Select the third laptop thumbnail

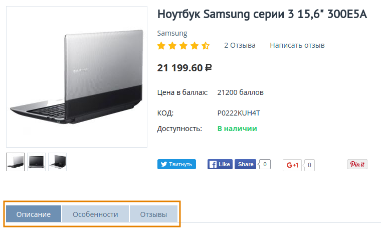(57, 162)
